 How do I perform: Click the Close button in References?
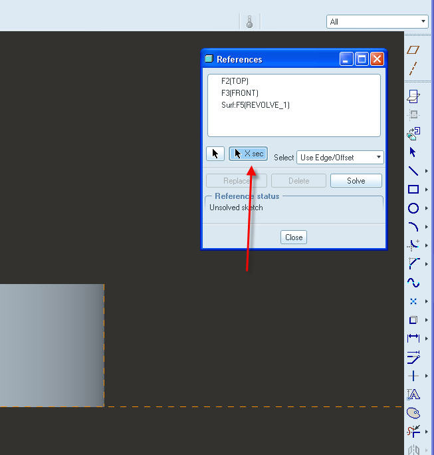point(294,237)
